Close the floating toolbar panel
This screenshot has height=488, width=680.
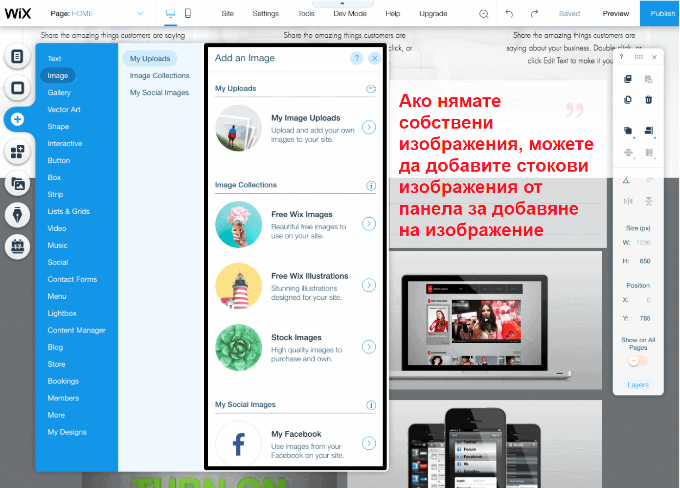click(x=654, y=57)
